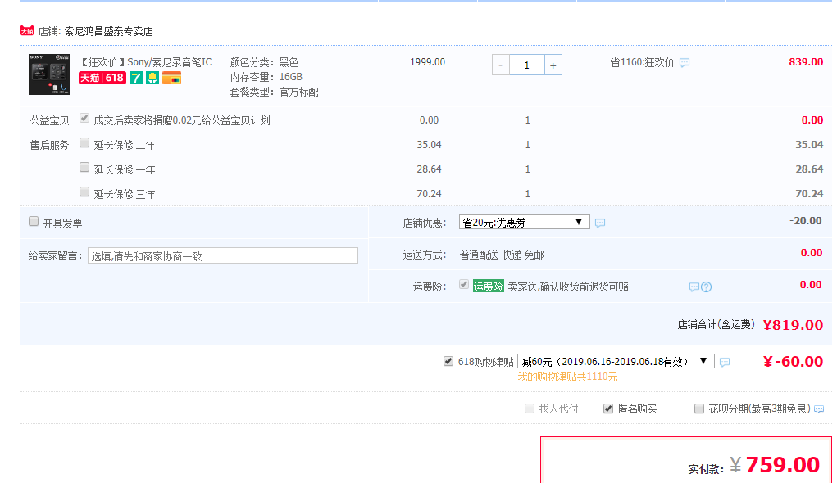Click the comment icon beside store coupon dropdown

tap(600, 223)
